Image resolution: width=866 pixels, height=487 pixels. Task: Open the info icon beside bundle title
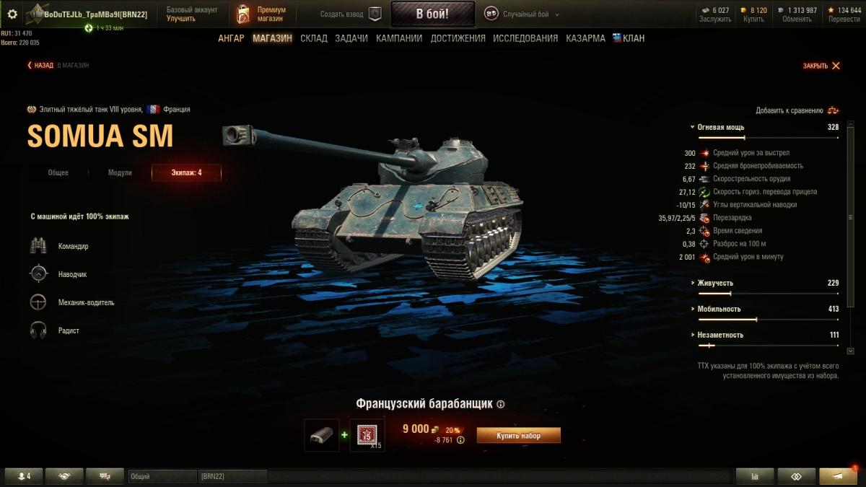pyautogui.click(x=501, y=405)
